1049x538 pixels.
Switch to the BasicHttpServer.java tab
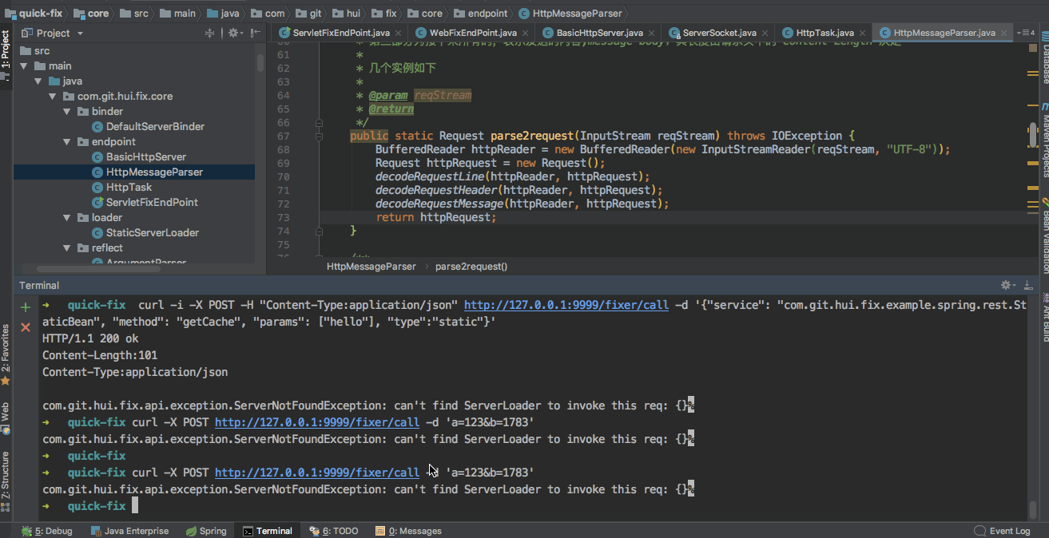(598, 33)
